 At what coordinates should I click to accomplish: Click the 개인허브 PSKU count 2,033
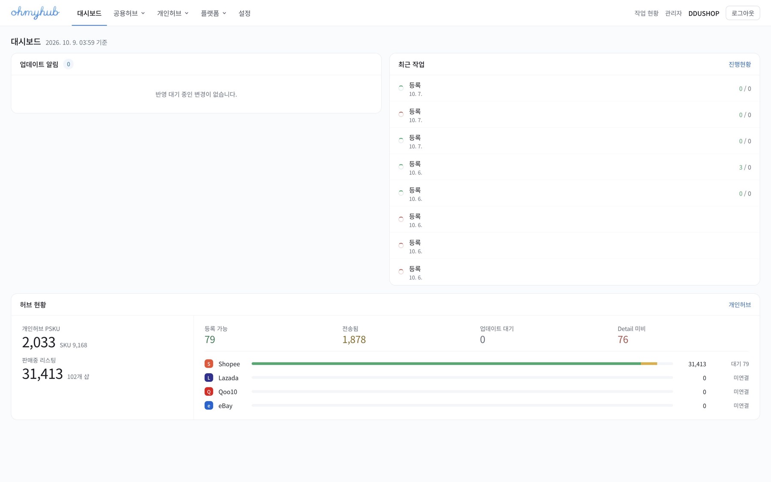pyautogui.click(x=39, y=342)
